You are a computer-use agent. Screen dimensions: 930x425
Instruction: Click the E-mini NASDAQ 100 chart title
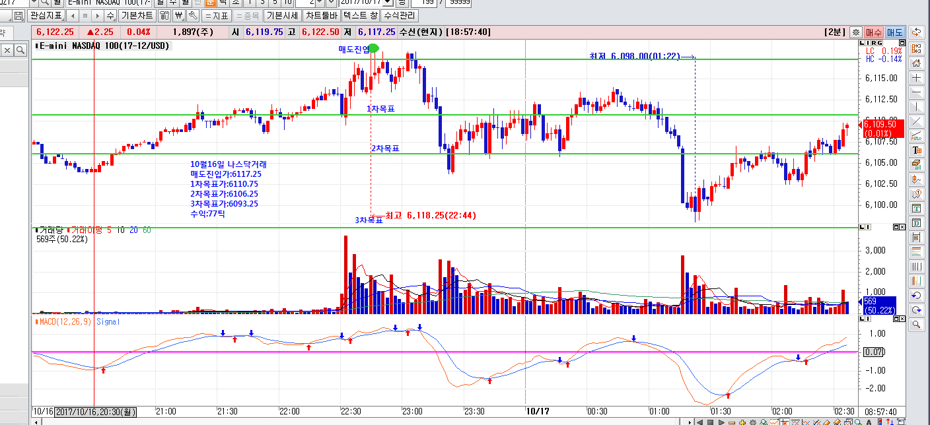pos(104,46)
